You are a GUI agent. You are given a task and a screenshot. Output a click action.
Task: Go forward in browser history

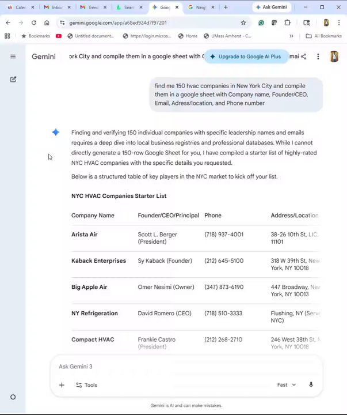click(21, 22)
